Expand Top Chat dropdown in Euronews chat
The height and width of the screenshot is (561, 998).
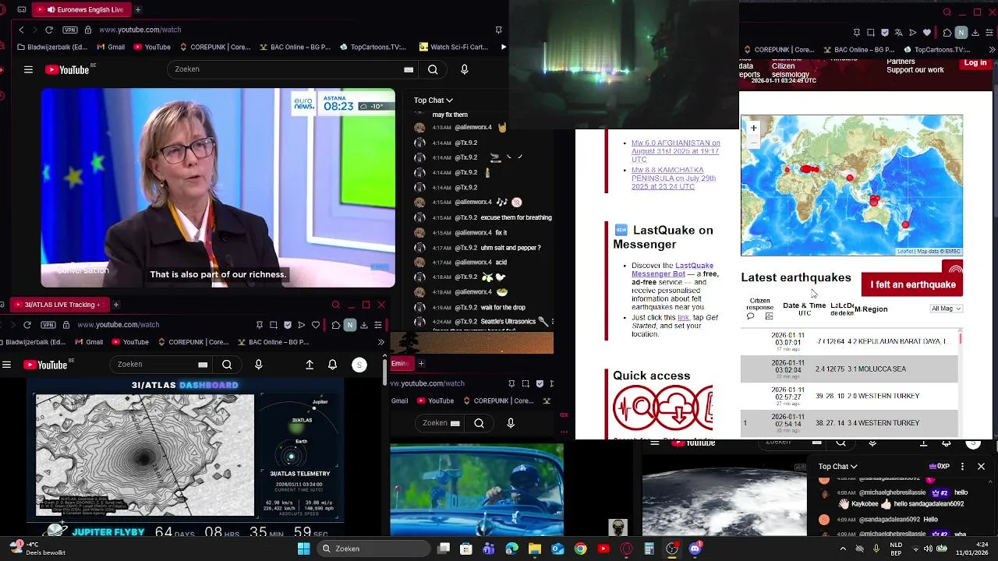click(434, 100)
